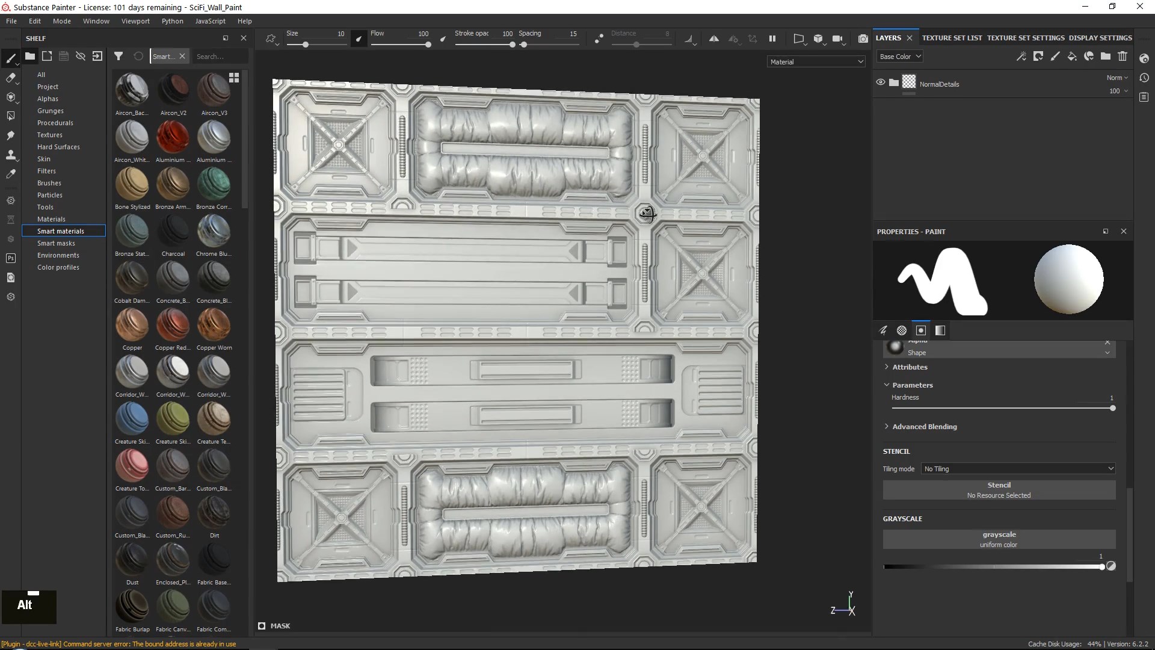The width and height of the screenshot is (1155, 650).
Task: Switch to Texture Set Settings tab
Action: 1026,38
